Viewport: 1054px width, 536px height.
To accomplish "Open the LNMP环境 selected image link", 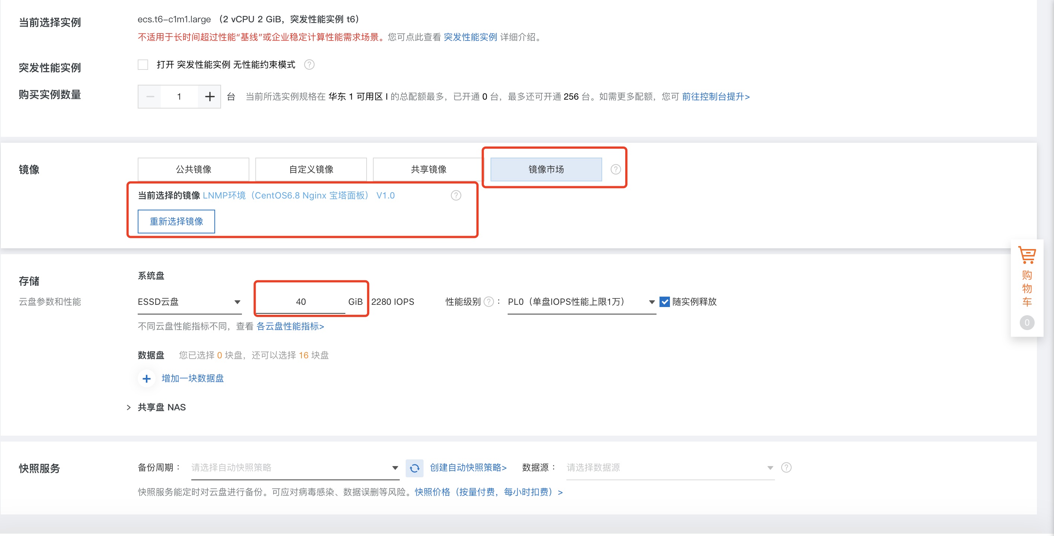I will click(x=298, y=195).
